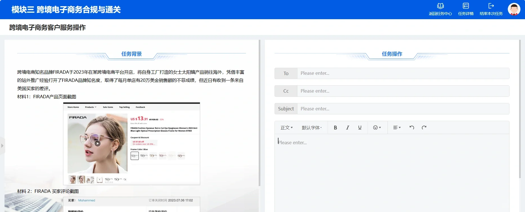Toggle underline formatting in editor toolbar
The width and height of the screenshot is (525, 212).
pyautogui.click(x=360, y=128)
